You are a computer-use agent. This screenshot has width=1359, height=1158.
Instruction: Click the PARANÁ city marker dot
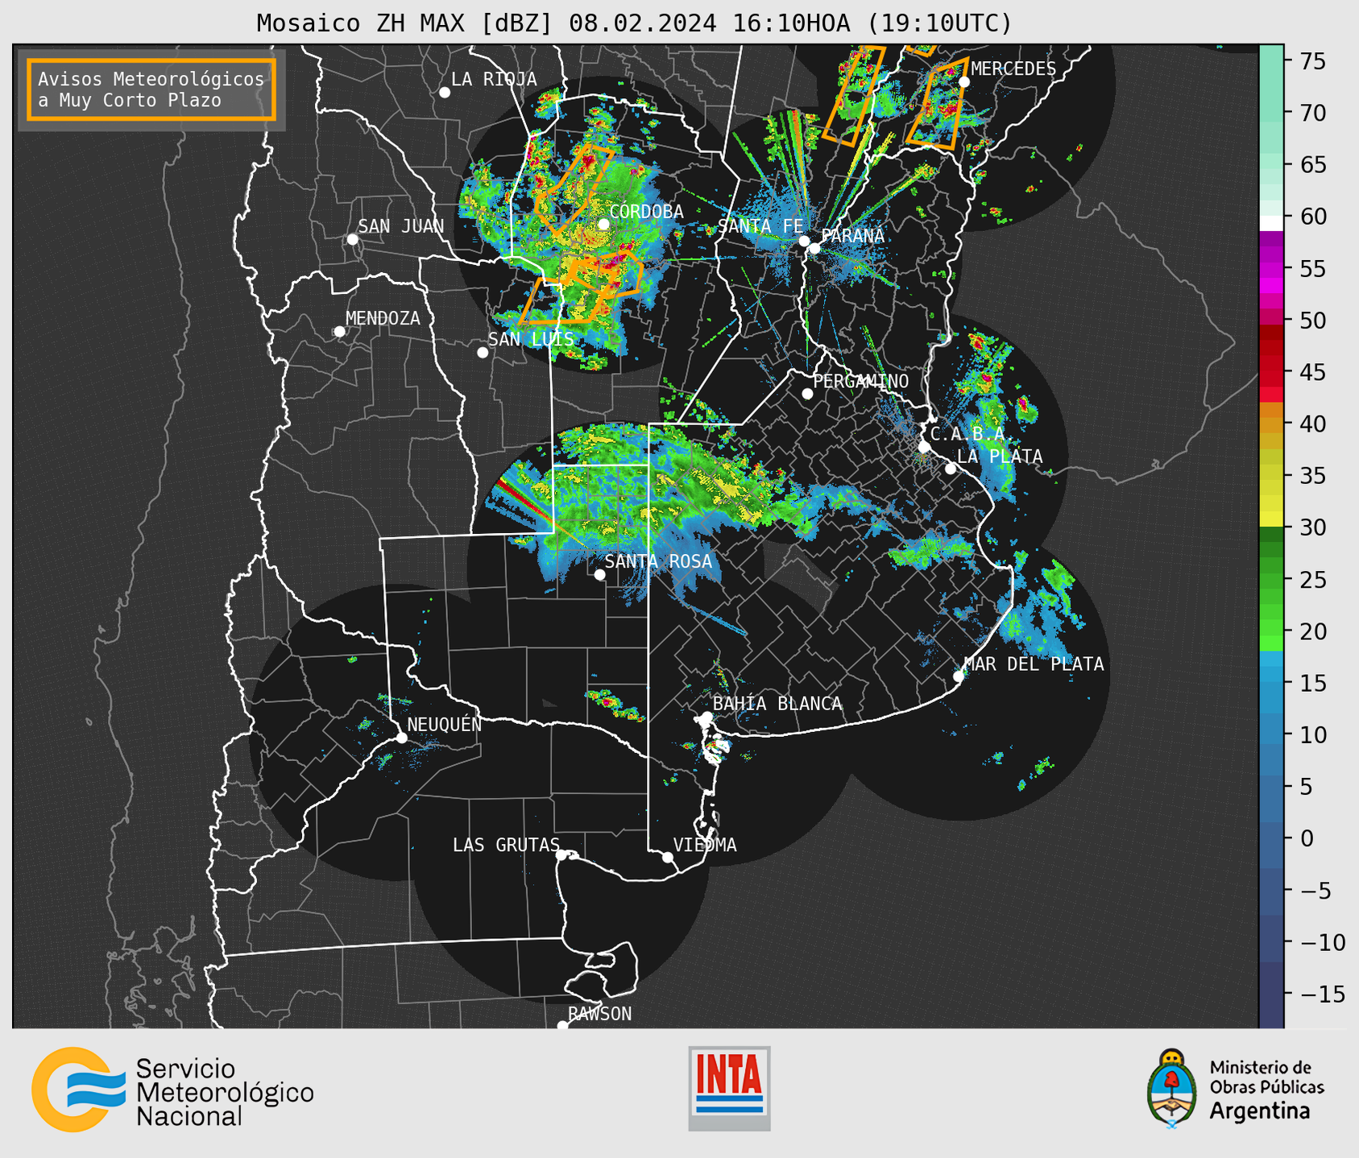[x=814, y=248]
